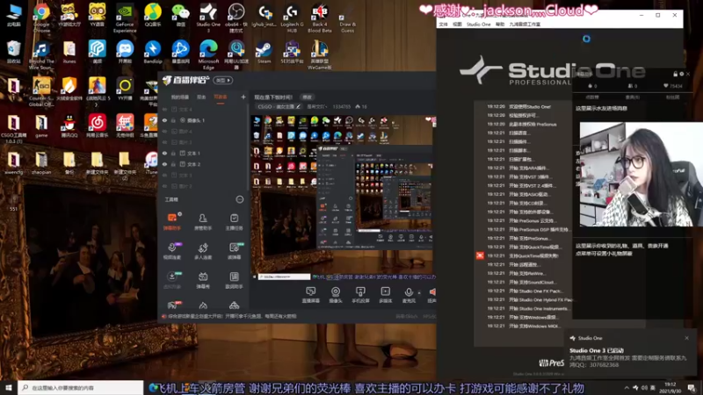Select the 文本 1 source row
The width and height of the screenshot is (703, 395).
(x=204, y=153)
